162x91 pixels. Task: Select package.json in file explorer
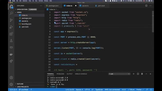coord(27,18)
